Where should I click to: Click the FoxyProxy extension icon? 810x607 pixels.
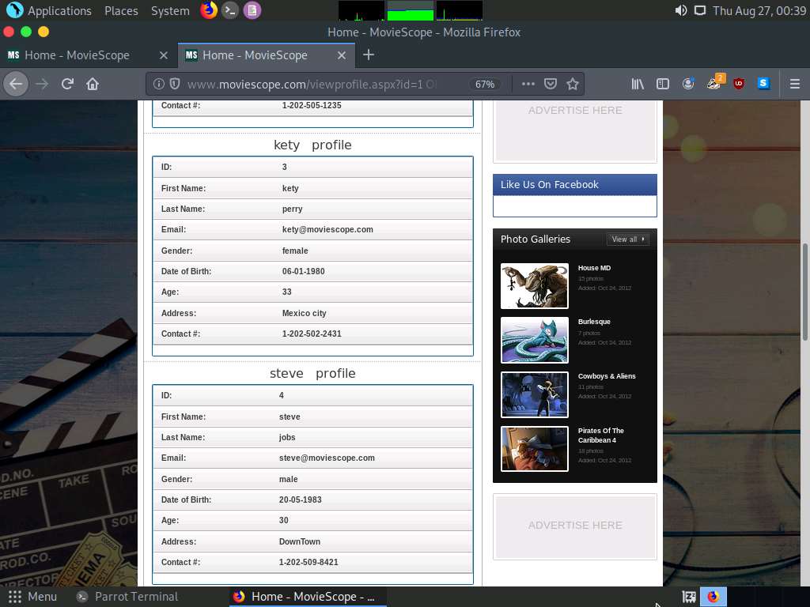[x=714, y=84]
